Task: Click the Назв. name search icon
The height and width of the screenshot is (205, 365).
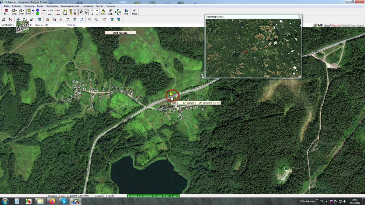Action: [134, 12]
